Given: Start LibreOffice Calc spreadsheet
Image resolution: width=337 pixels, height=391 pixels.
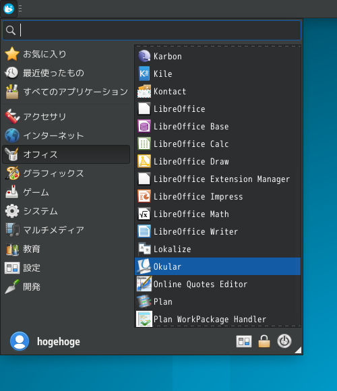Looking at the screenshot, I should [x=218, y=144].
